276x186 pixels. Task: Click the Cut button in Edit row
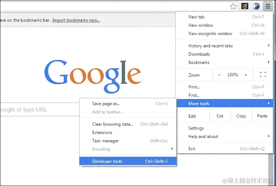coord(220,116)
